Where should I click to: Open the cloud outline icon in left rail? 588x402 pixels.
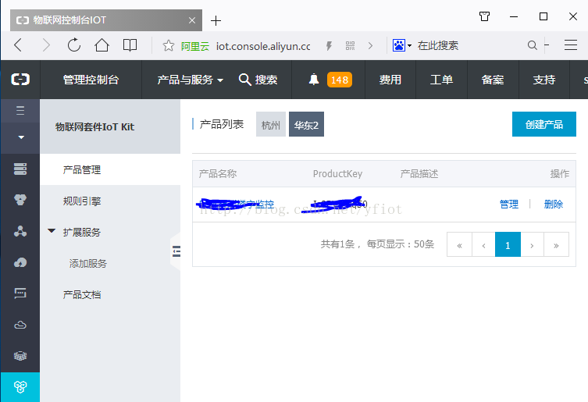(x=20, y=325)
